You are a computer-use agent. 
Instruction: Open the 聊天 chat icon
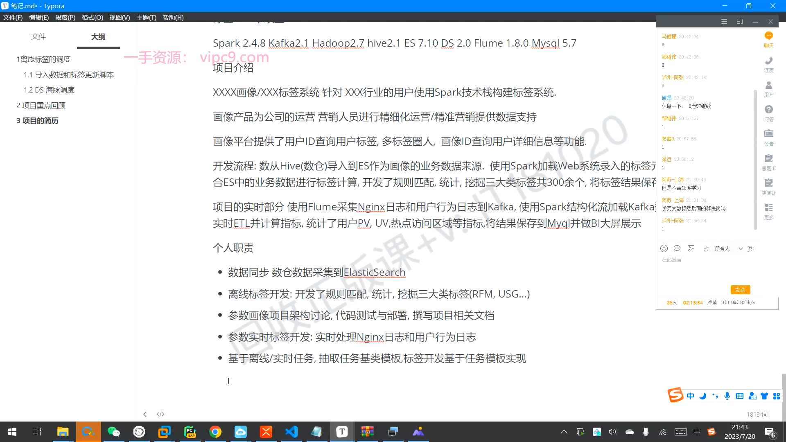click(x=768, y=36)
